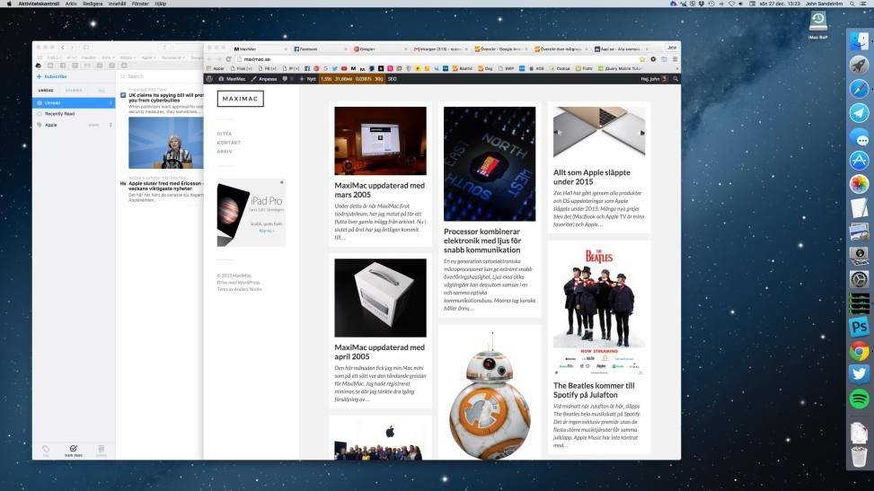Expand Frak folder in Chrome bookmarks bar
Viewport: 874px width, 491px height.
pos(243,68)
